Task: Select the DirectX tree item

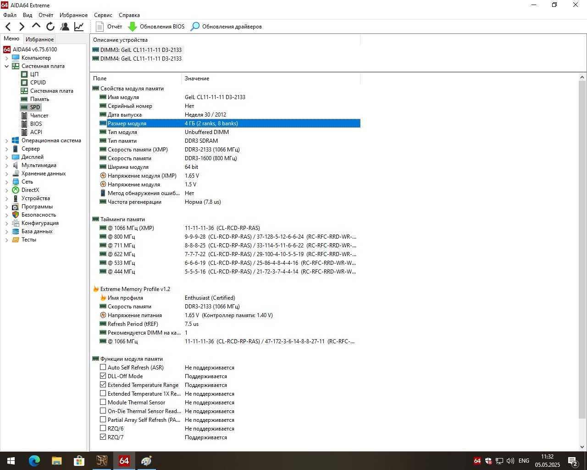Action: click(30, 190)
